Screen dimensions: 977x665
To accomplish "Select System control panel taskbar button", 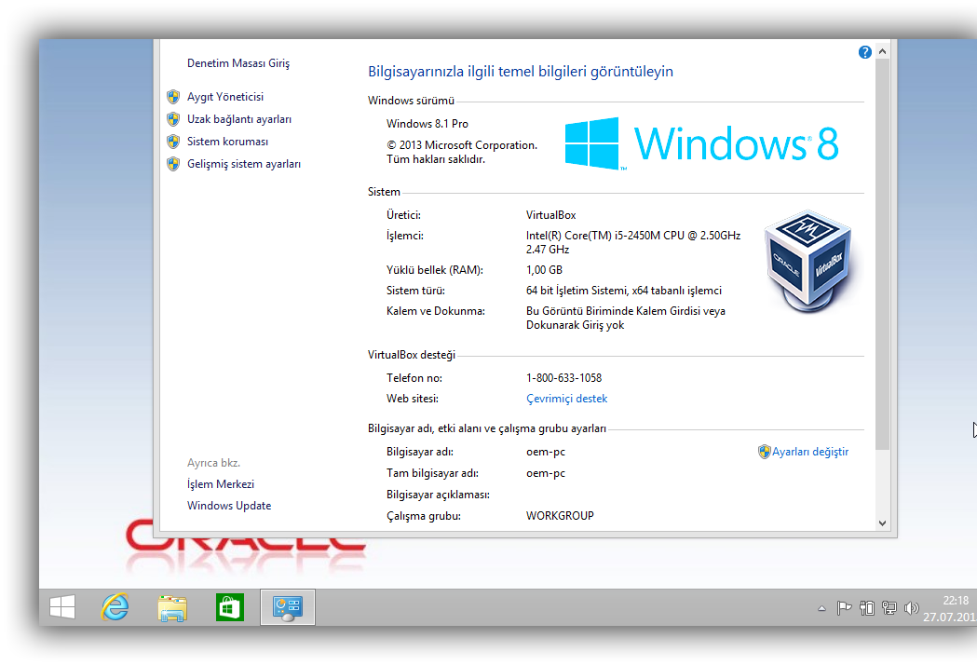I will click(x=287, y=607).
